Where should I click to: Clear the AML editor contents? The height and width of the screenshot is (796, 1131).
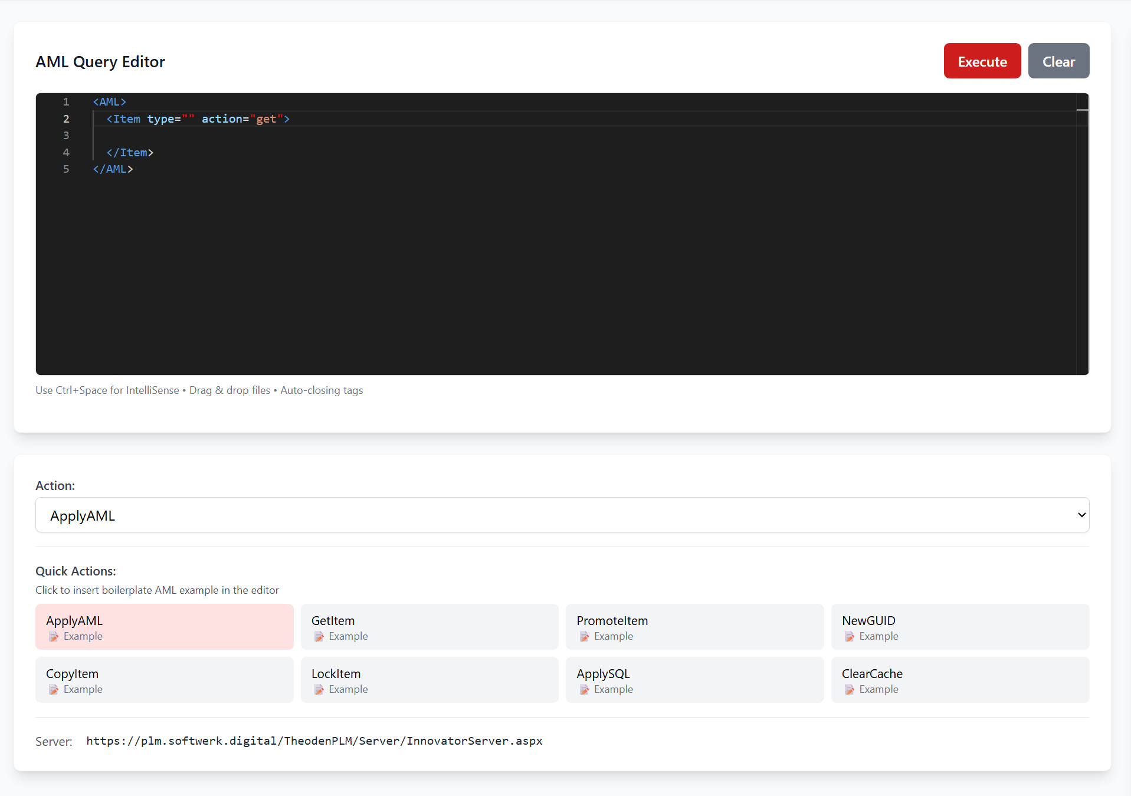point(1058,61)
